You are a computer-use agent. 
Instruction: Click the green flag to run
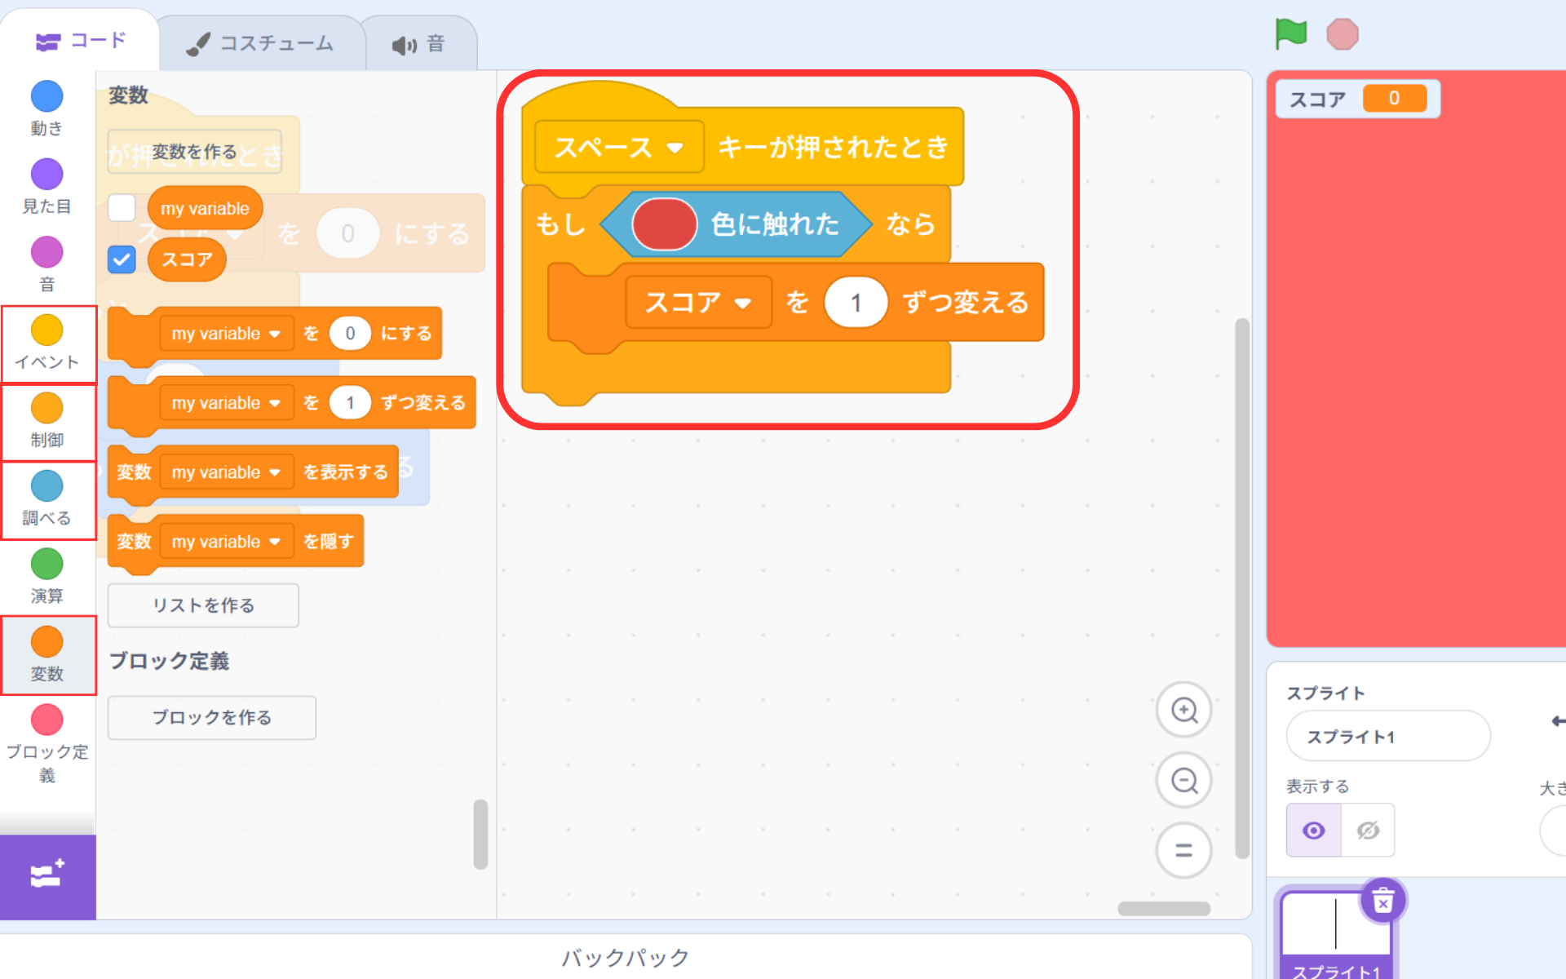[1290, 34]
